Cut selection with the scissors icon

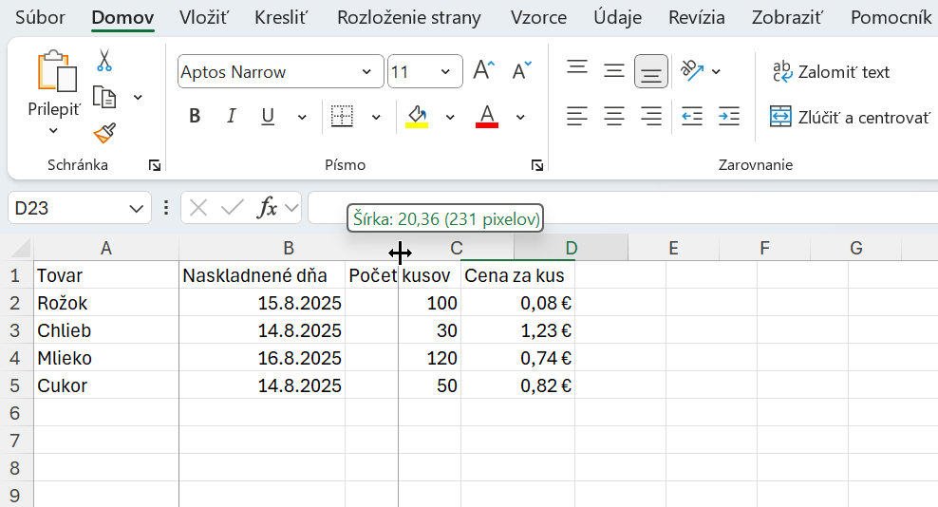[104, 61]
